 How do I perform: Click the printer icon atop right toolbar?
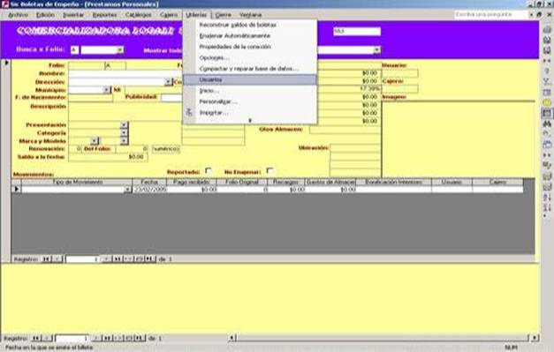pos(547,30)
